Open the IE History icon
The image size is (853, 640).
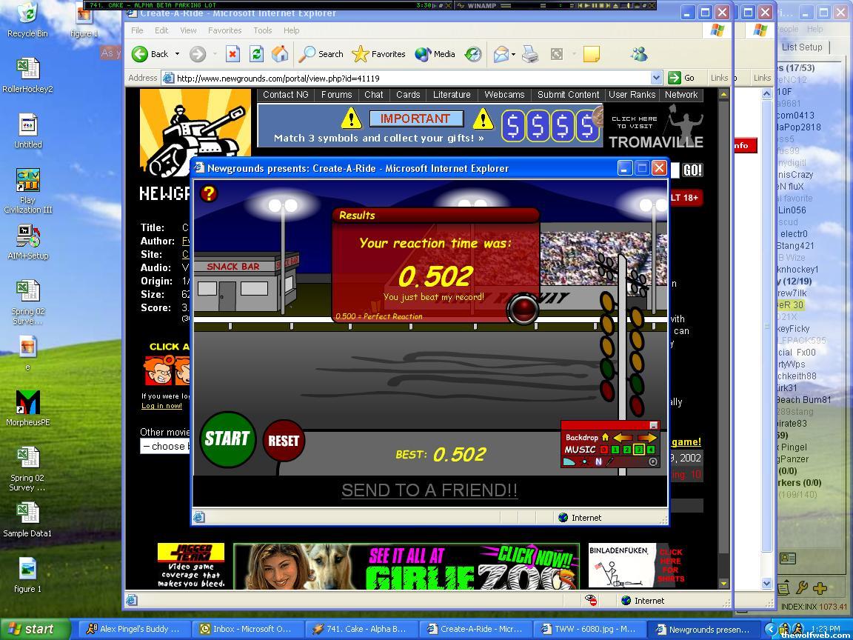tap(473, 54)
